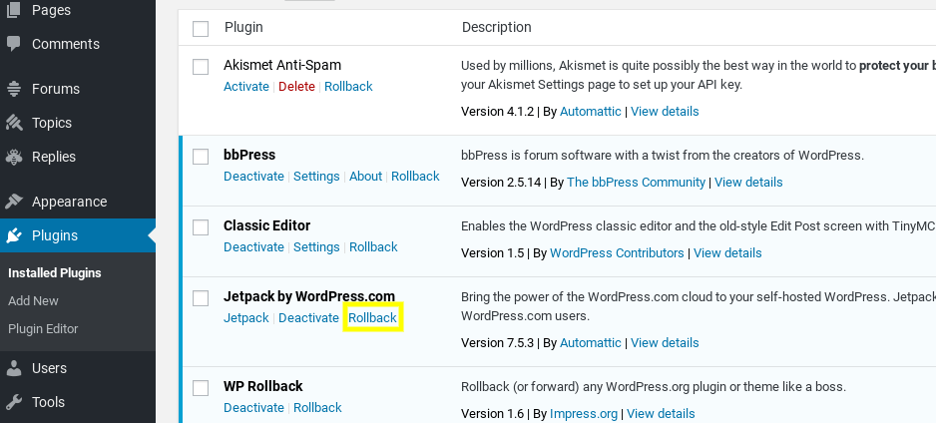Click the Forums sidebar icon
The width and height of the screenshot is (936, 423).
(13, 89)
